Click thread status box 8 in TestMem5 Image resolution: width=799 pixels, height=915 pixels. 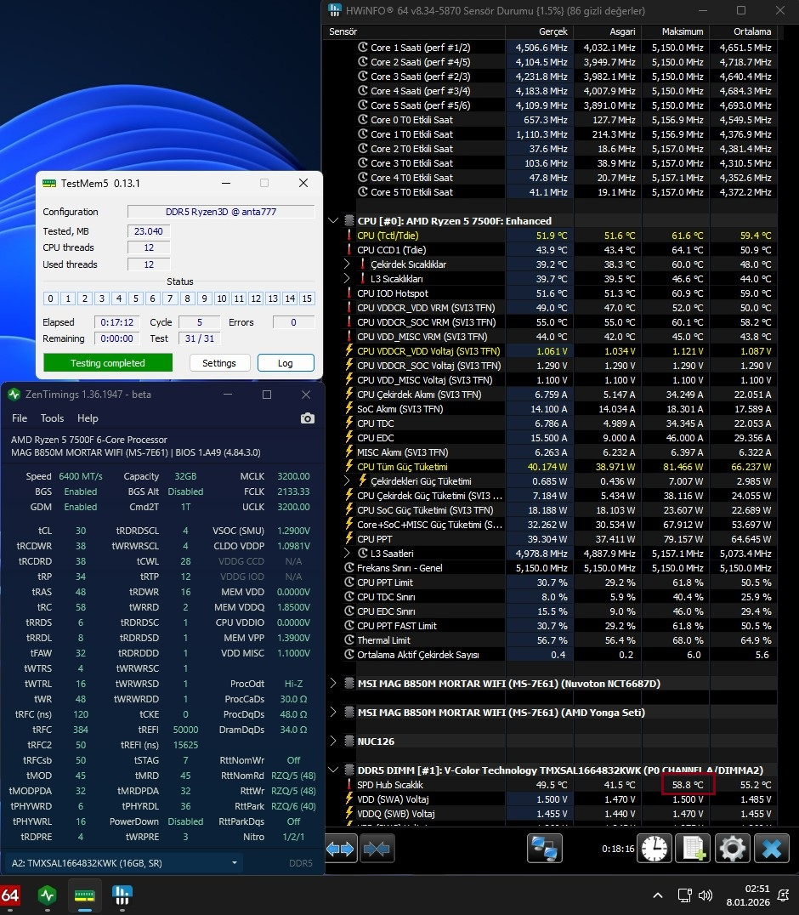187,298
